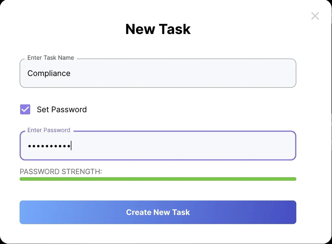Click the Create New Task button
Image resolution: width=332 pixels, height=244 pixels.
coord(158,212)
